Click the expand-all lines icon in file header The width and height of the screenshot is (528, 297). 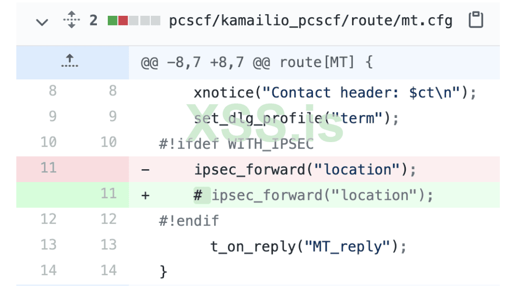pos(72,21)
